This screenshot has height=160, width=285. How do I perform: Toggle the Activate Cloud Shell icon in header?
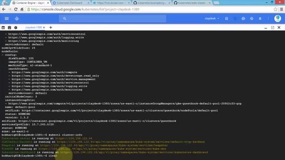(235, 19)
